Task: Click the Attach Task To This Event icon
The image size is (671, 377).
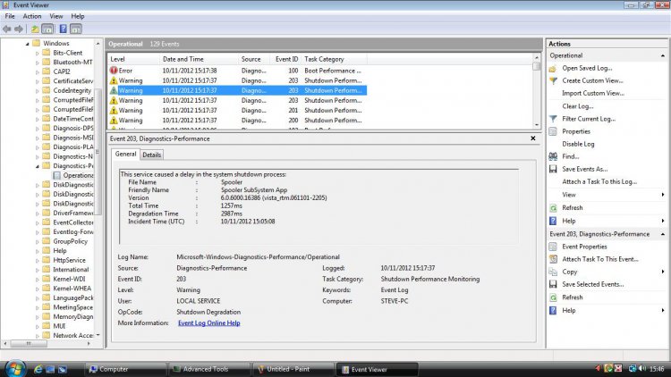Action: click(553, 259)
